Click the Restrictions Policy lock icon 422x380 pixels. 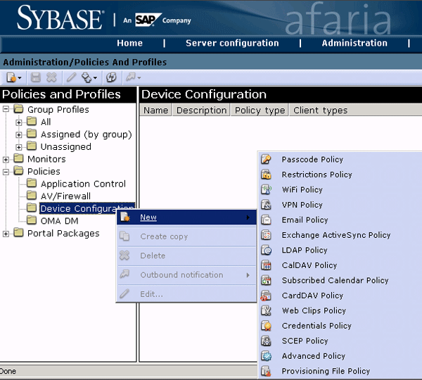pyautogui.click(x=266, y=175)
